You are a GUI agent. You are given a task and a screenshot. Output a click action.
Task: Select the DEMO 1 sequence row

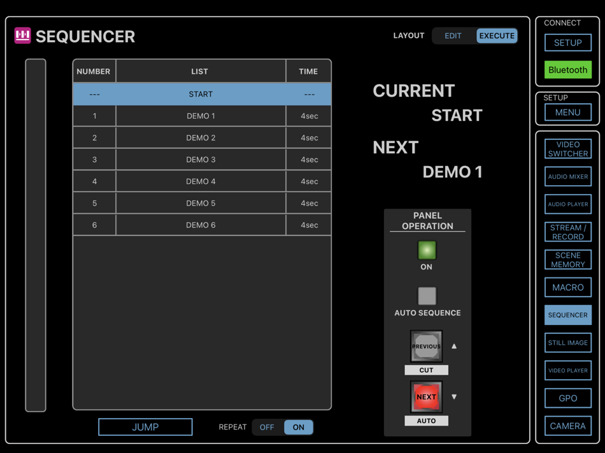(x=202, y=116)
